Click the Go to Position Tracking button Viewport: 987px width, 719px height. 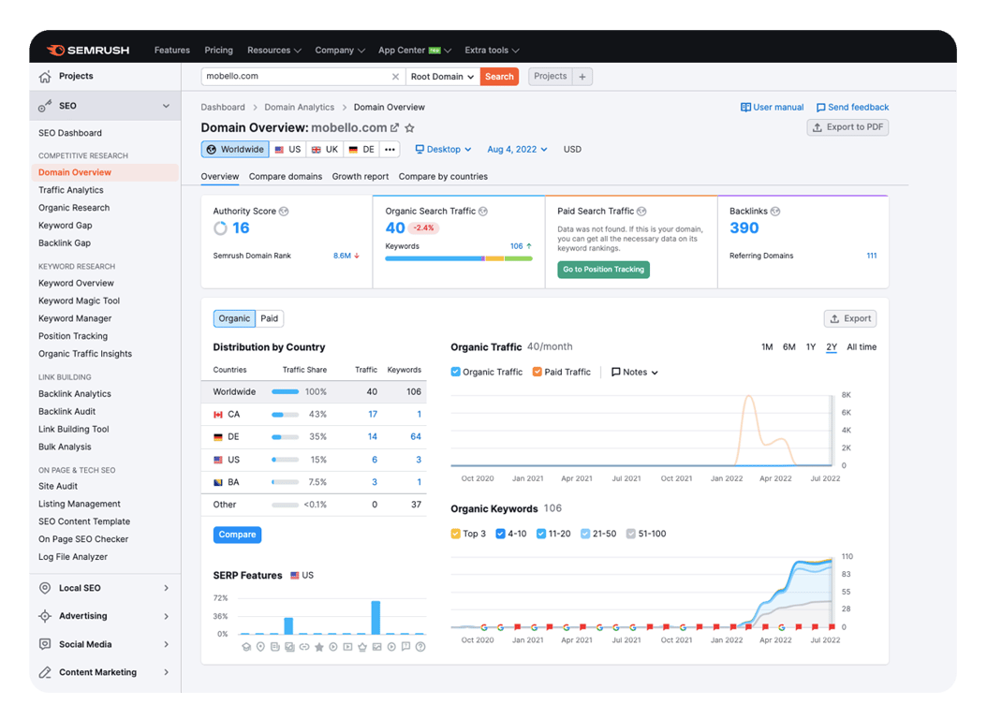click(604, 270)
